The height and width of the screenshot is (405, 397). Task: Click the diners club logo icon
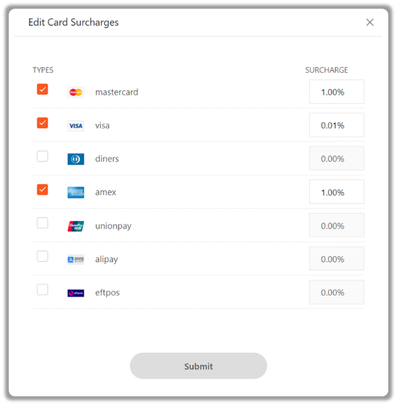pyautogui.click(x=76, y=159)
